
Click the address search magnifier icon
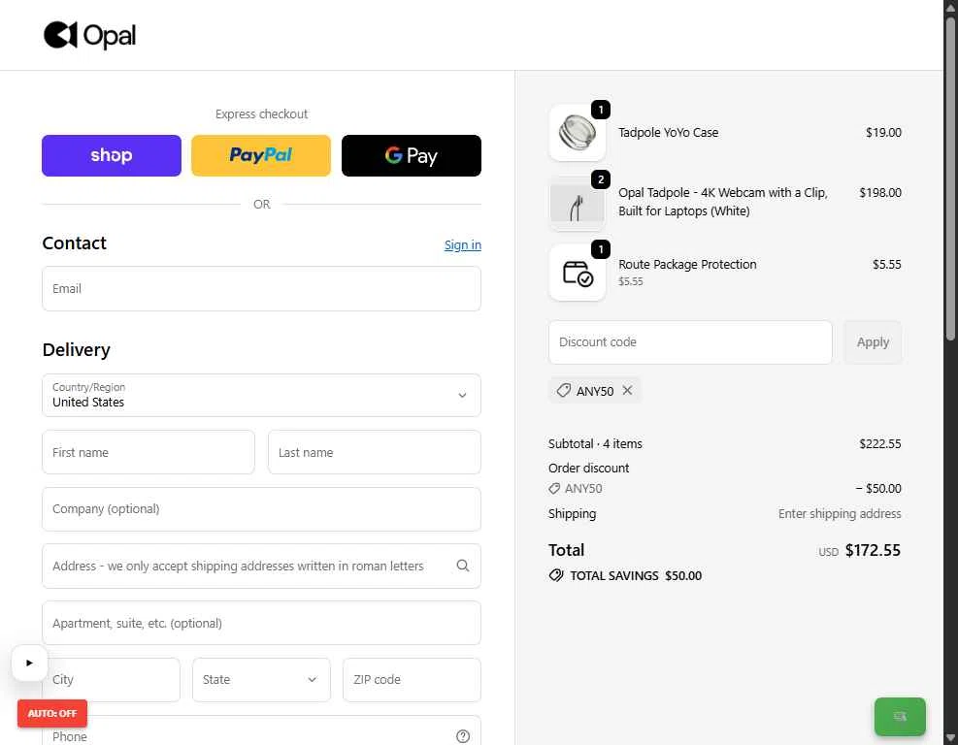click(x=463, y=566)
